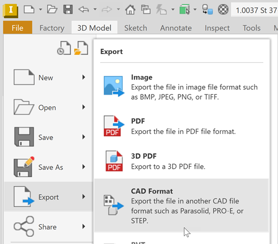Click the PDF export red document icon
Viewport: 278px width, 244px height.
pyautogui.click(x=114, y=126)
